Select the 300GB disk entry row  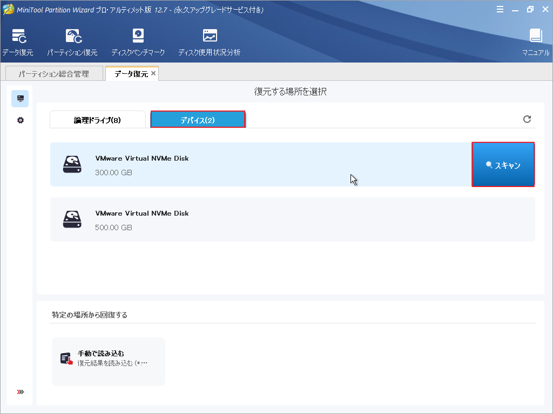coord(270,164)
